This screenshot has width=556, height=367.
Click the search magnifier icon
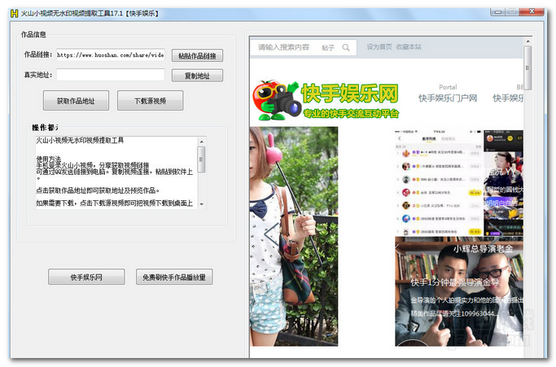346,47
